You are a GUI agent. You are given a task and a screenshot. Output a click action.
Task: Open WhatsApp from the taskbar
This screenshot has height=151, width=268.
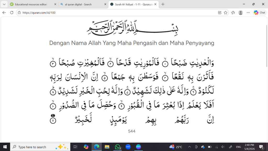pyautogui.click(x=118, y=147)
